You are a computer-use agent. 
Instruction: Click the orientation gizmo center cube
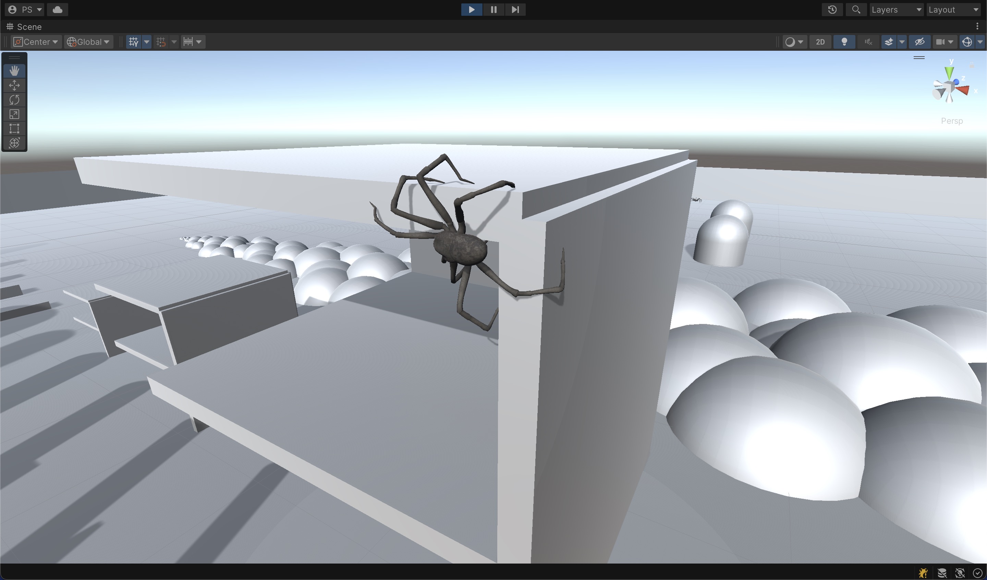(949, 87)
